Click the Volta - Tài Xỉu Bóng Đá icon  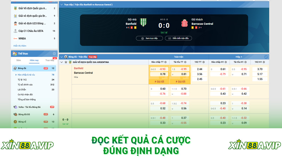[15, 107]
